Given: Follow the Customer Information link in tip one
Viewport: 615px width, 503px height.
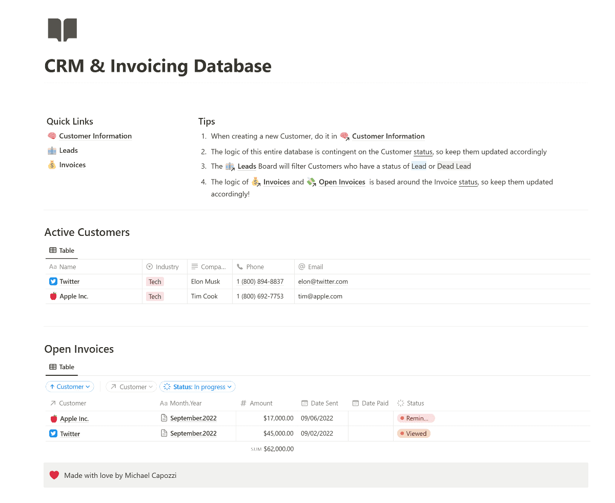Looking at the screenshot, I should click(388, 136).
